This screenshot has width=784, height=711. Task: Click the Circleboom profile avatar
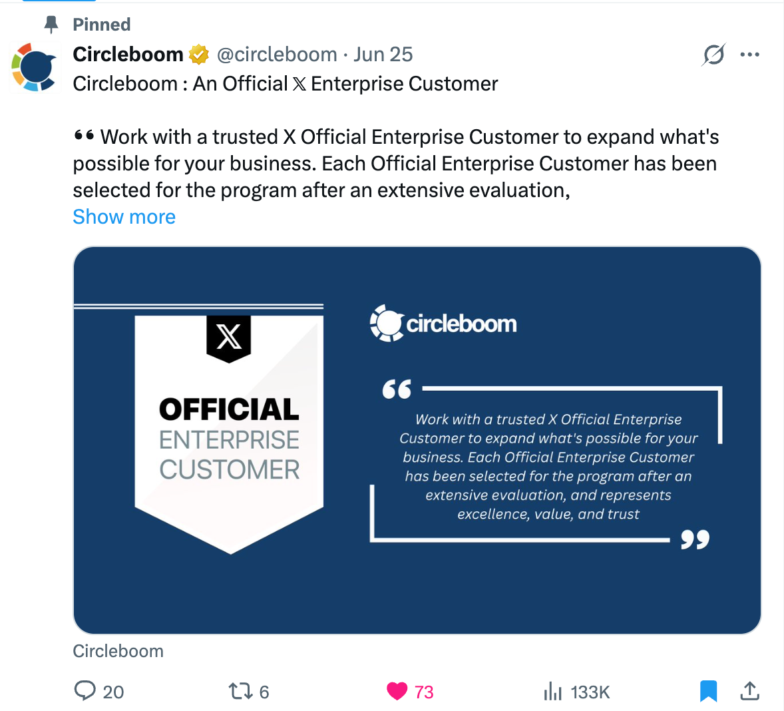tap(34, 67)
